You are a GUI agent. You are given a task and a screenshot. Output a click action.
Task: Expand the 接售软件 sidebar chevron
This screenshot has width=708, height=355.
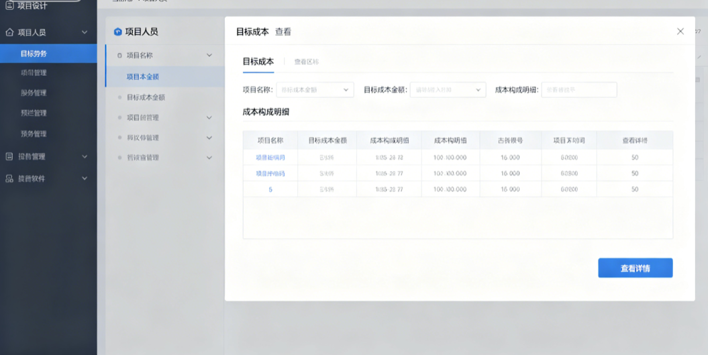[x=85, y=179]
